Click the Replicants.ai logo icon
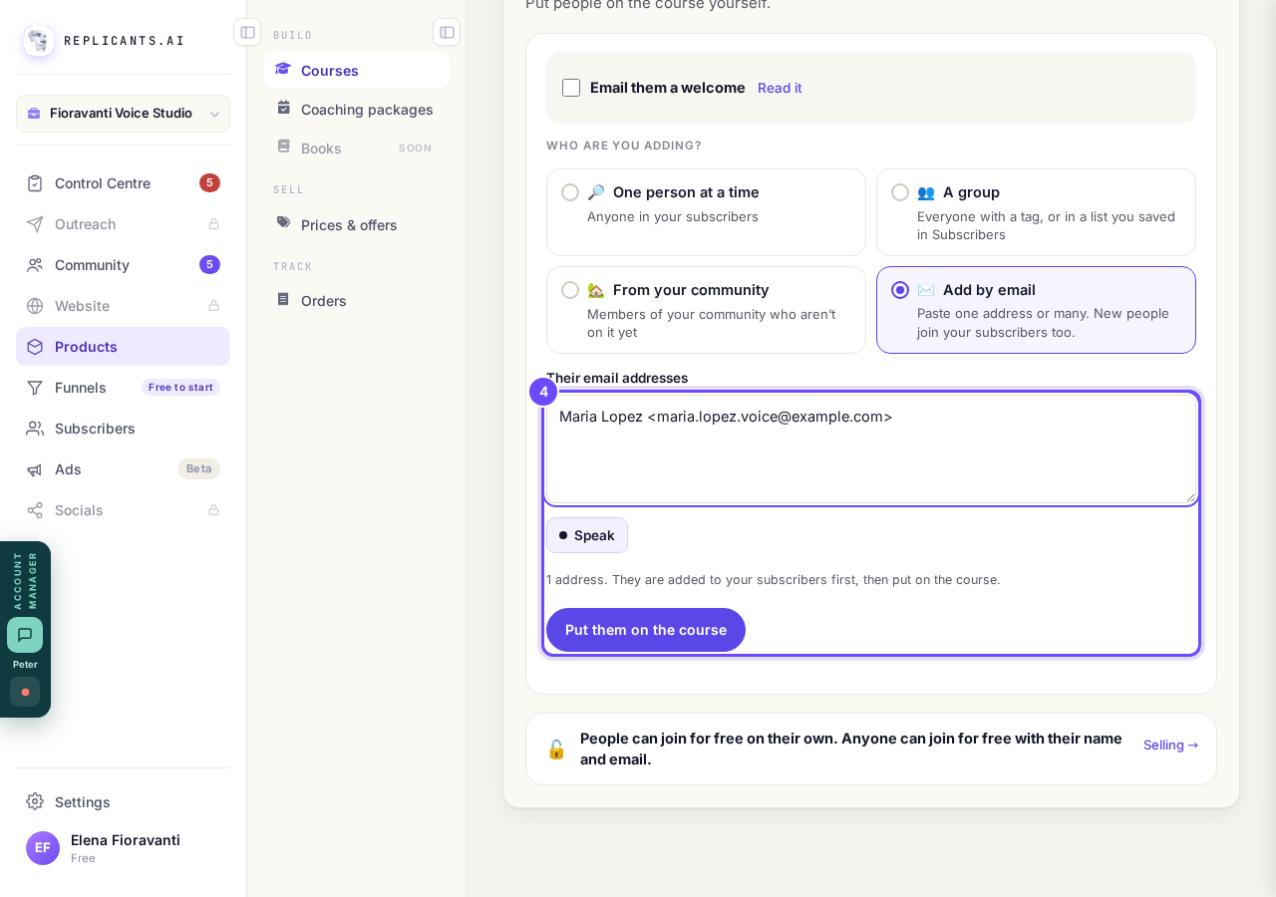This screenshot has width=1276, height=897. (x=39, y=41)
